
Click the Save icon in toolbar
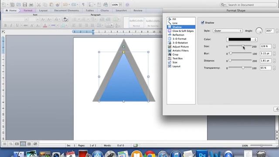pos(25,5)
